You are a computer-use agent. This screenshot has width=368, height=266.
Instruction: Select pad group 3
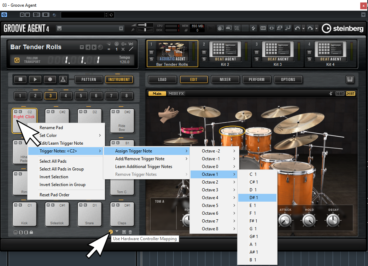pyautogui.click(x=51, y=96)
